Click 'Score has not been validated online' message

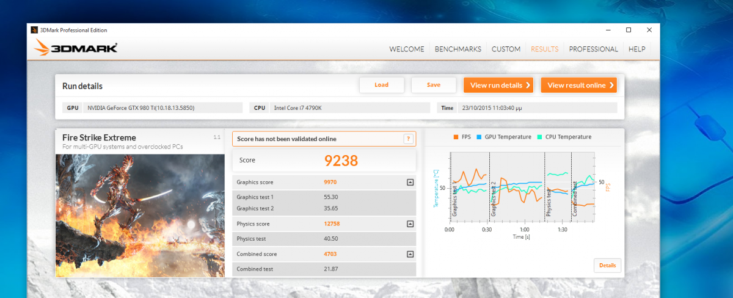287,139
